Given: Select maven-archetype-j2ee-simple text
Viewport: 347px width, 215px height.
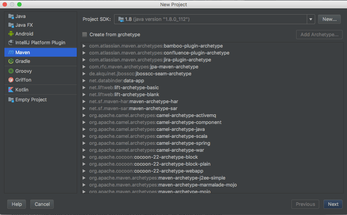Looking at the screenshot, I should (x=192, y=178).
